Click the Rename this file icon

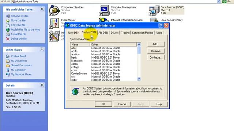(x=8, y=16)
